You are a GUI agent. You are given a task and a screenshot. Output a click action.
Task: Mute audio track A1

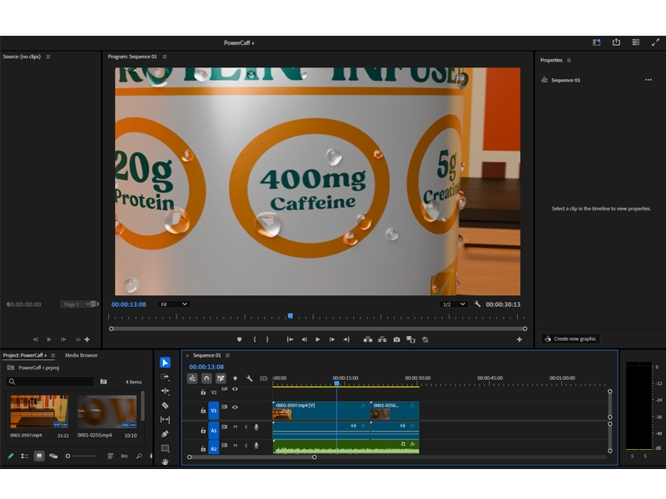tap(236, 427)
